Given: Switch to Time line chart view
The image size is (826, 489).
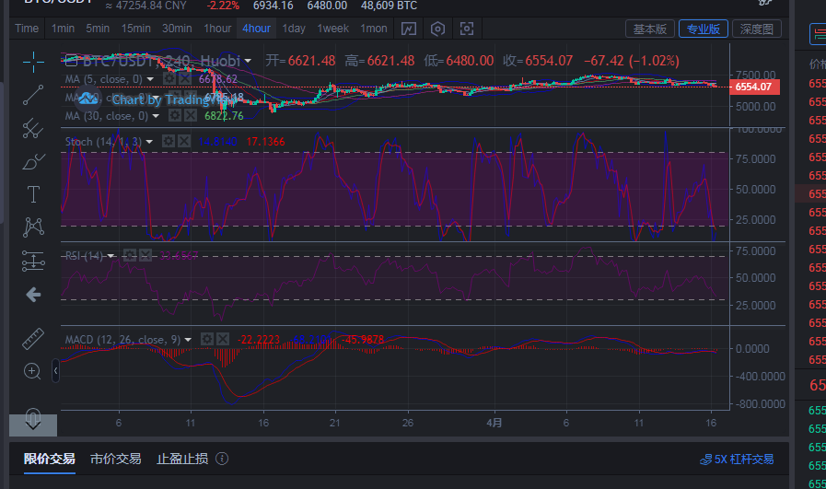Looking at the screenshot, I should (27, 29).
